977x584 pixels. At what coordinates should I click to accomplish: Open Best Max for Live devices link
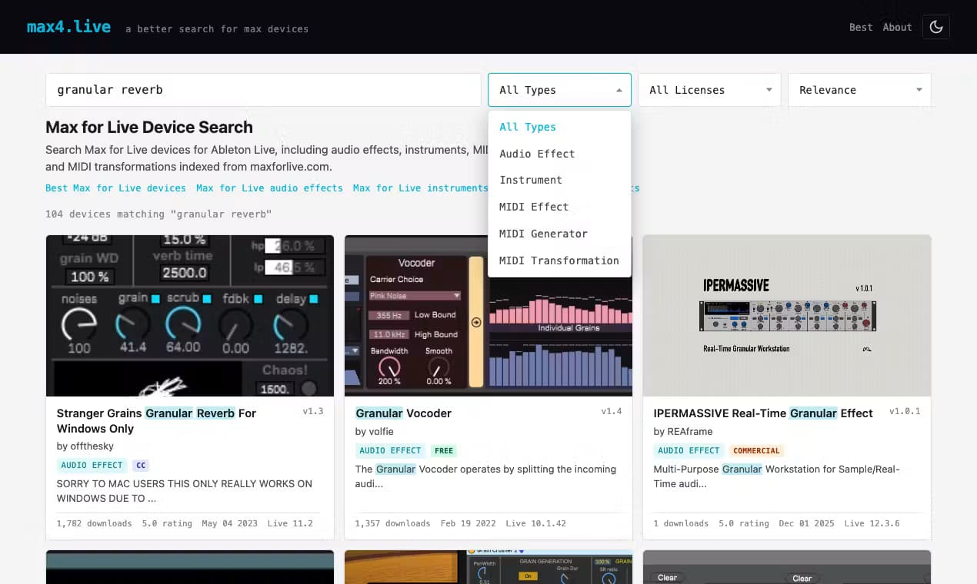click(x=115, y=188)
